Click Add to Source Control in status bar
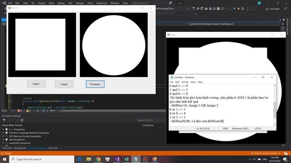 pyautogui.click(x=266, y=153)
